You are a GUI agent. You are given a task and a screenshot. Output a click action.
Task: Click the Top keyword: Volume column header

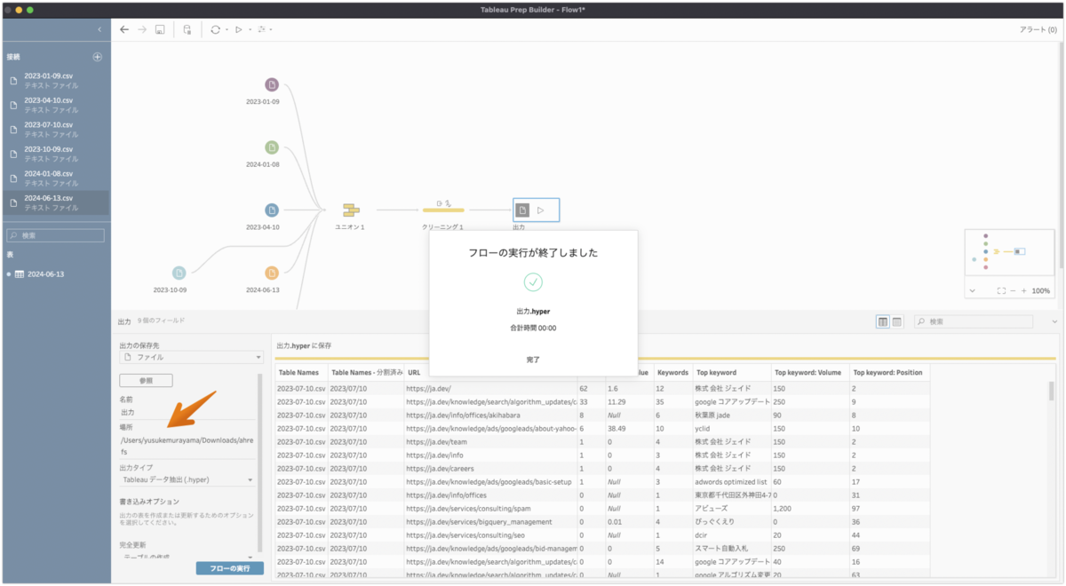809,372
